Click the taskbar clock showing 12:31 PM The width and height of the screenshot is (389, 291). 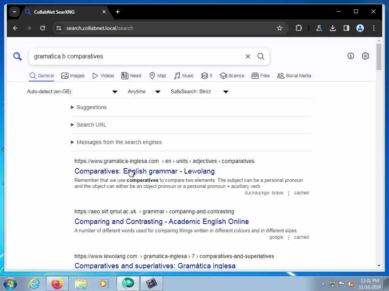coord(370,284)
